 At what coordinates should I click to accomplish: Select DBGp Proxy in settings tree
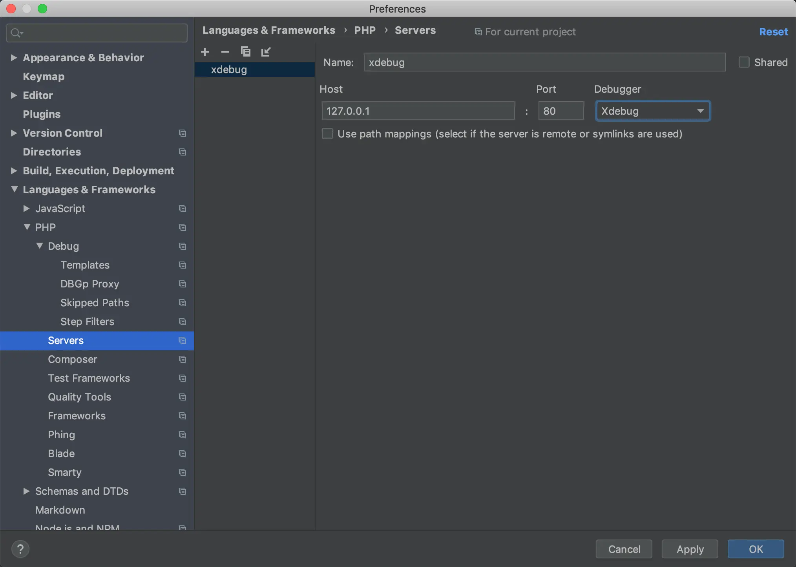89,284
